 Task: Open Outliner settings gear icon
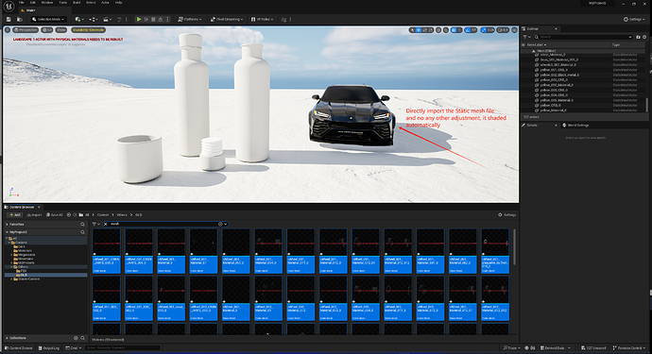644,37
